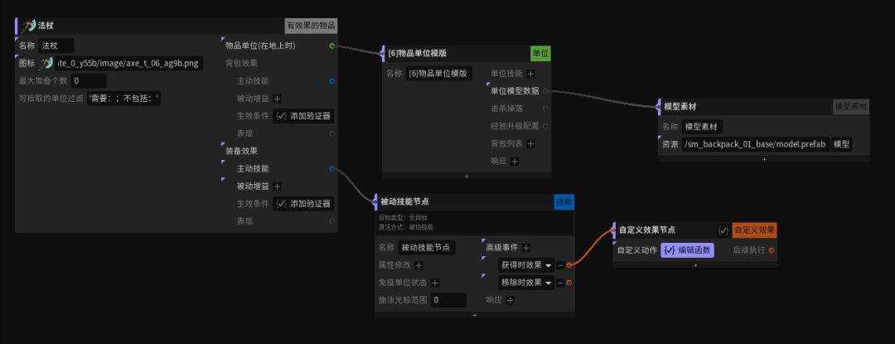Click the 最大堆叠个数 value field

point(89,81)
